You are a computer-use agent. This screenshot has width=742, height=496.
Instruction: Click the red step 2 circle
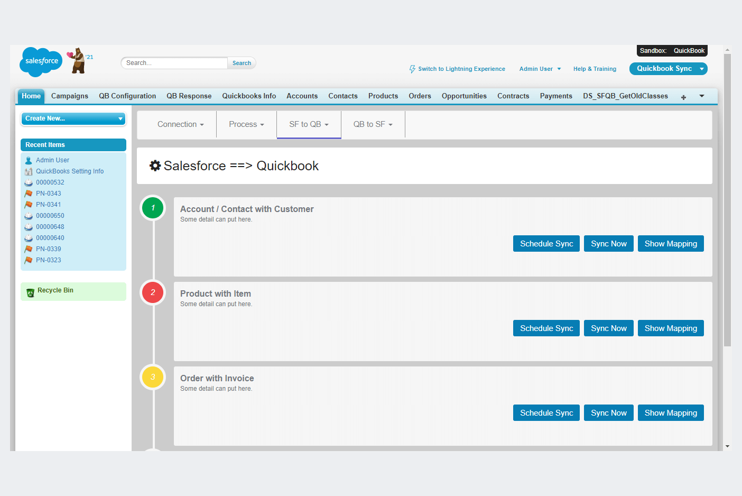pyautogui.click(x=153, y=292)
